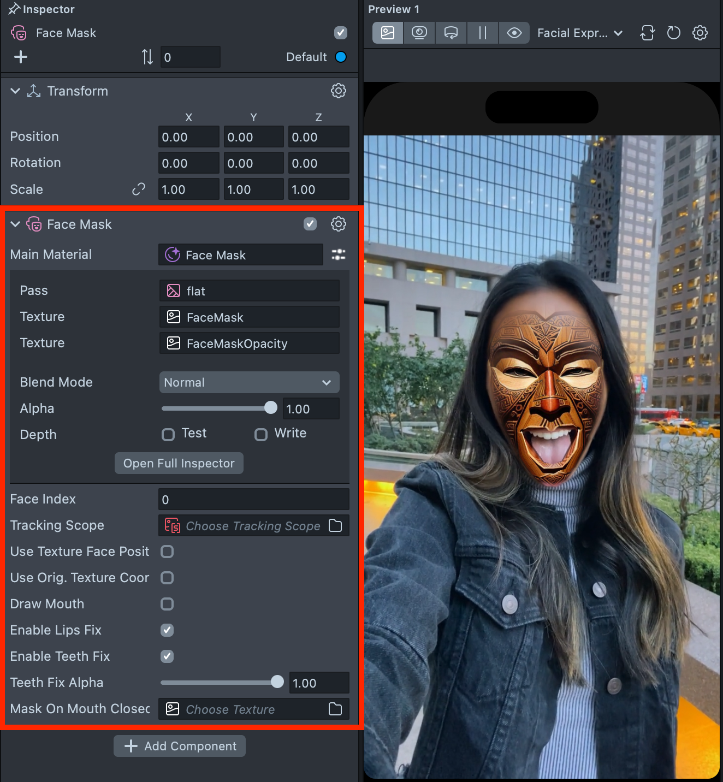Collapse the Transform section

pos(15,91)
